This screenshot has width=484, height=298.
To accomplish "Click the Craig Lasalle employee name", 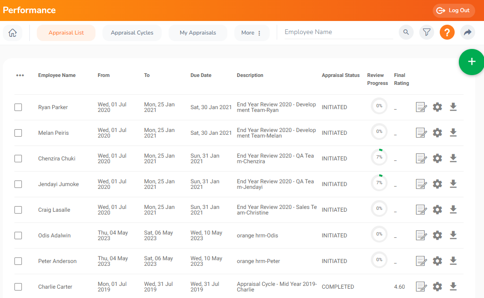I will (55, 210).
